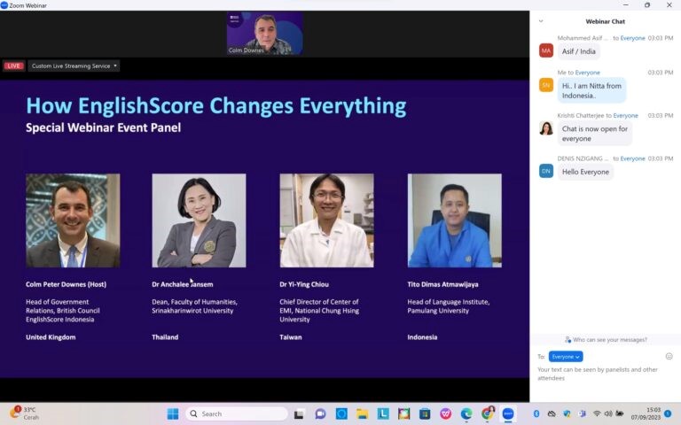This screenshot has width=681, height=425.
Task: Click the 'Thailand' country label
Action: 165,337
